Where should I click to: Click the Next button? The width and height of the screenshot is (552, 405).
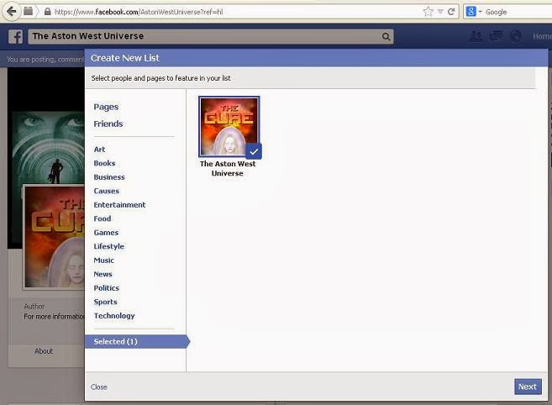pyautogui.click(x=528, y=387)
